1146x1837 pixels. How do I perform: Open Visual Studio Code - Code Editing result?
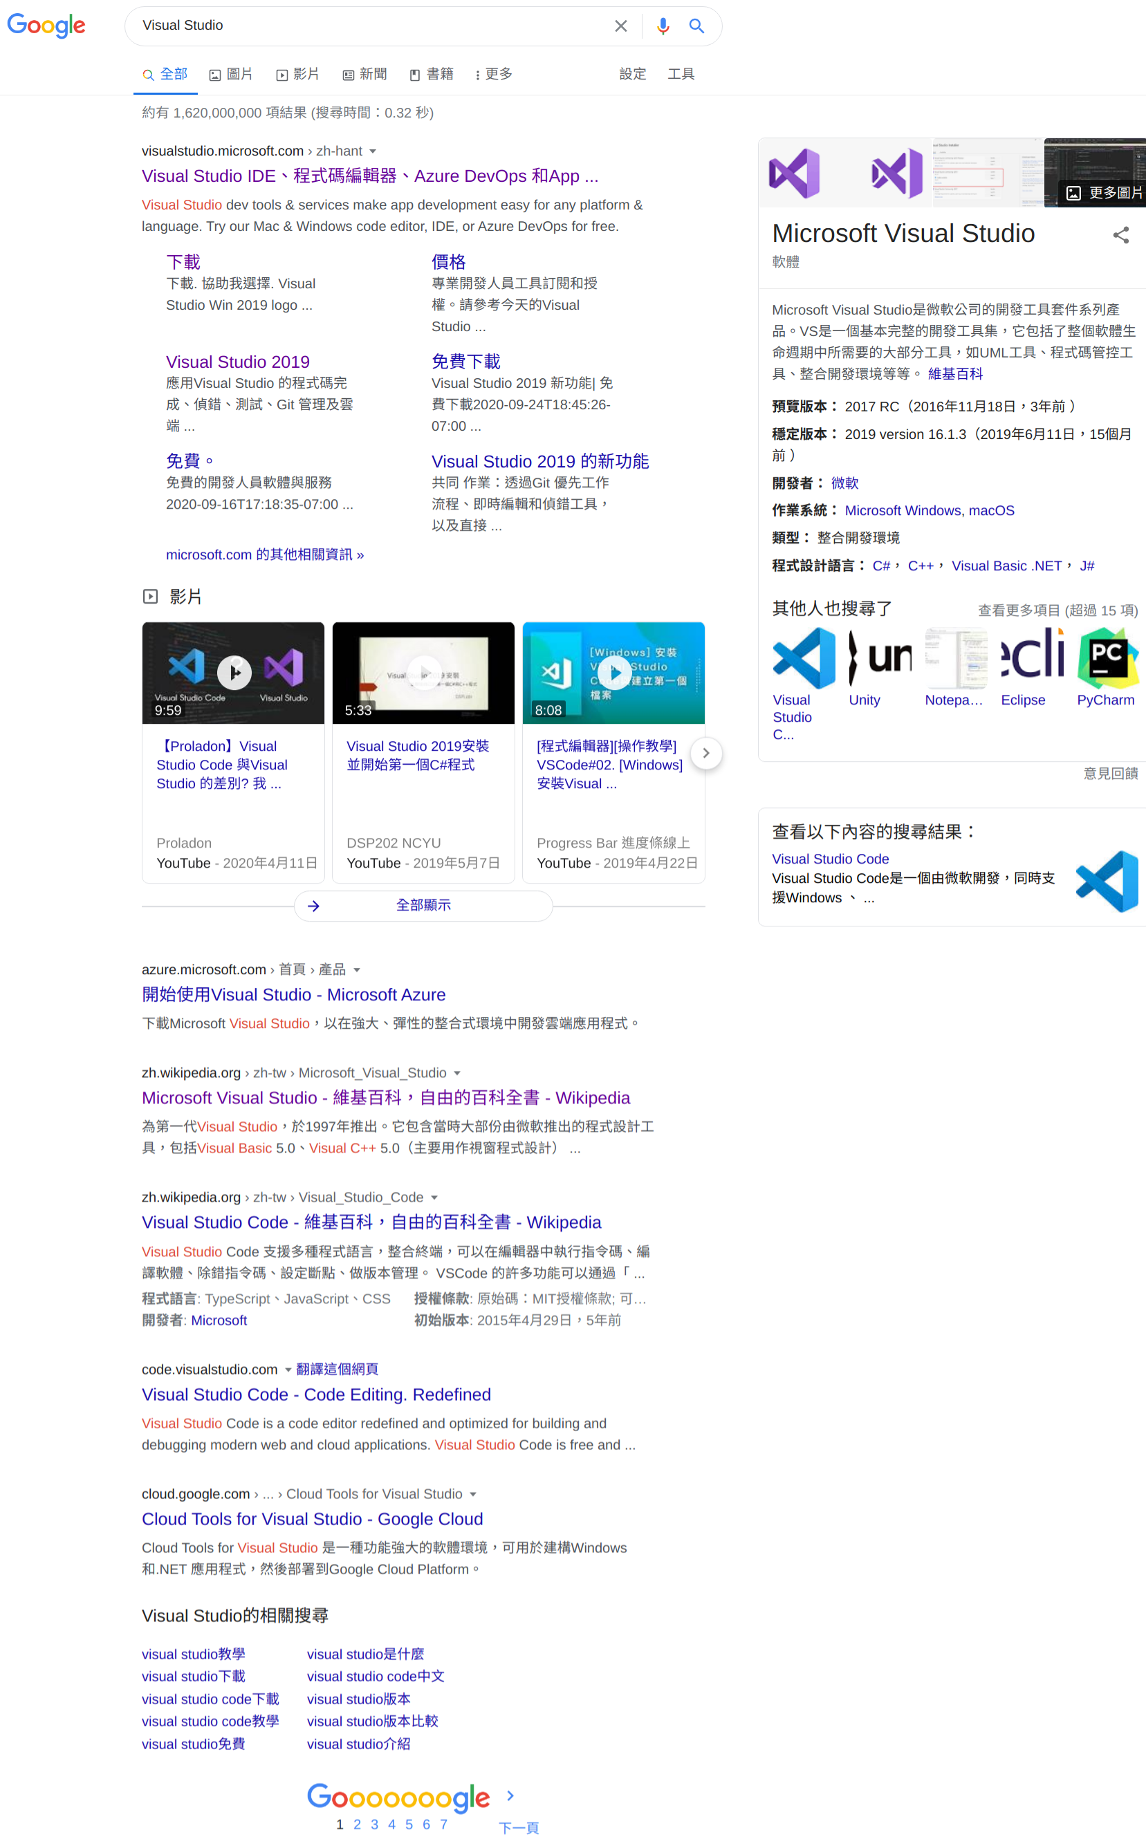tap(316, 1395)
